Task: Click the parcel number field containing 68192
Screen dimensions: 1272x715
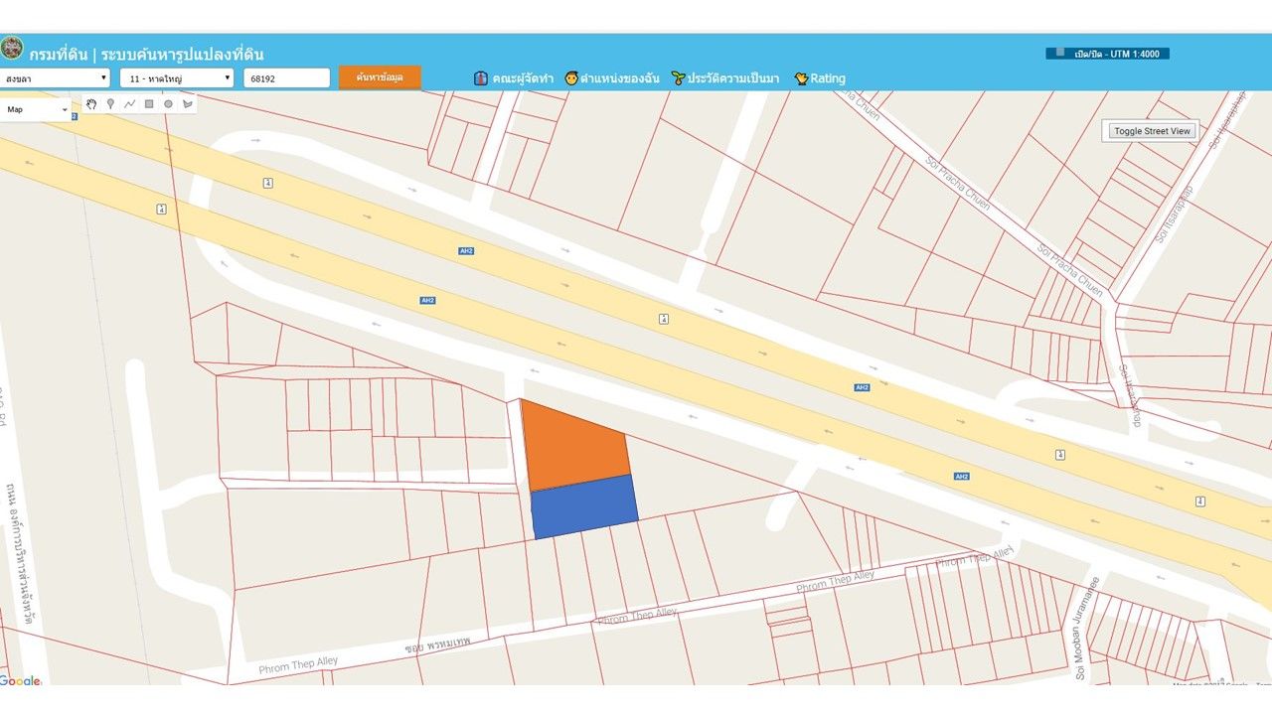Action: point(287,77)
